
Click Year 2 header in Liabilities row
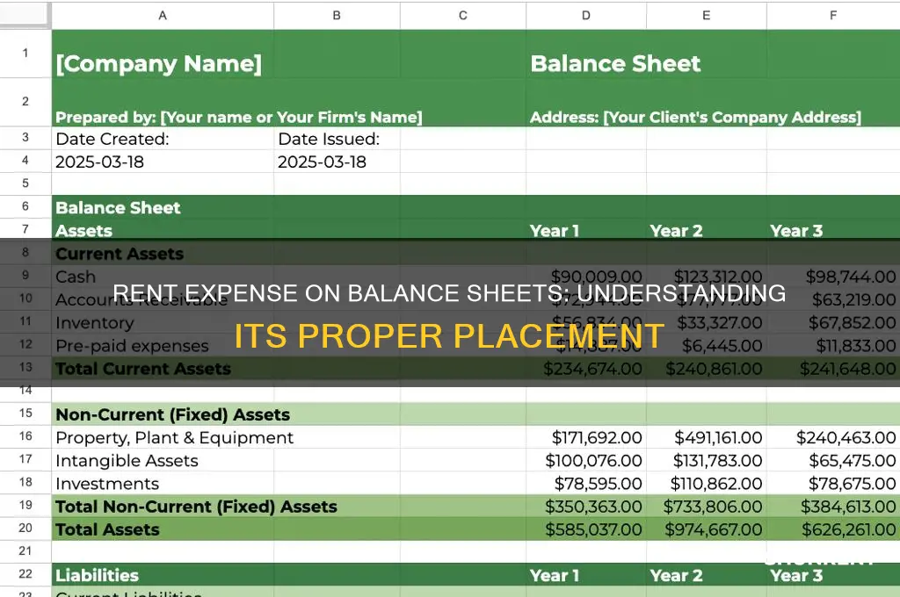point(676,575)
